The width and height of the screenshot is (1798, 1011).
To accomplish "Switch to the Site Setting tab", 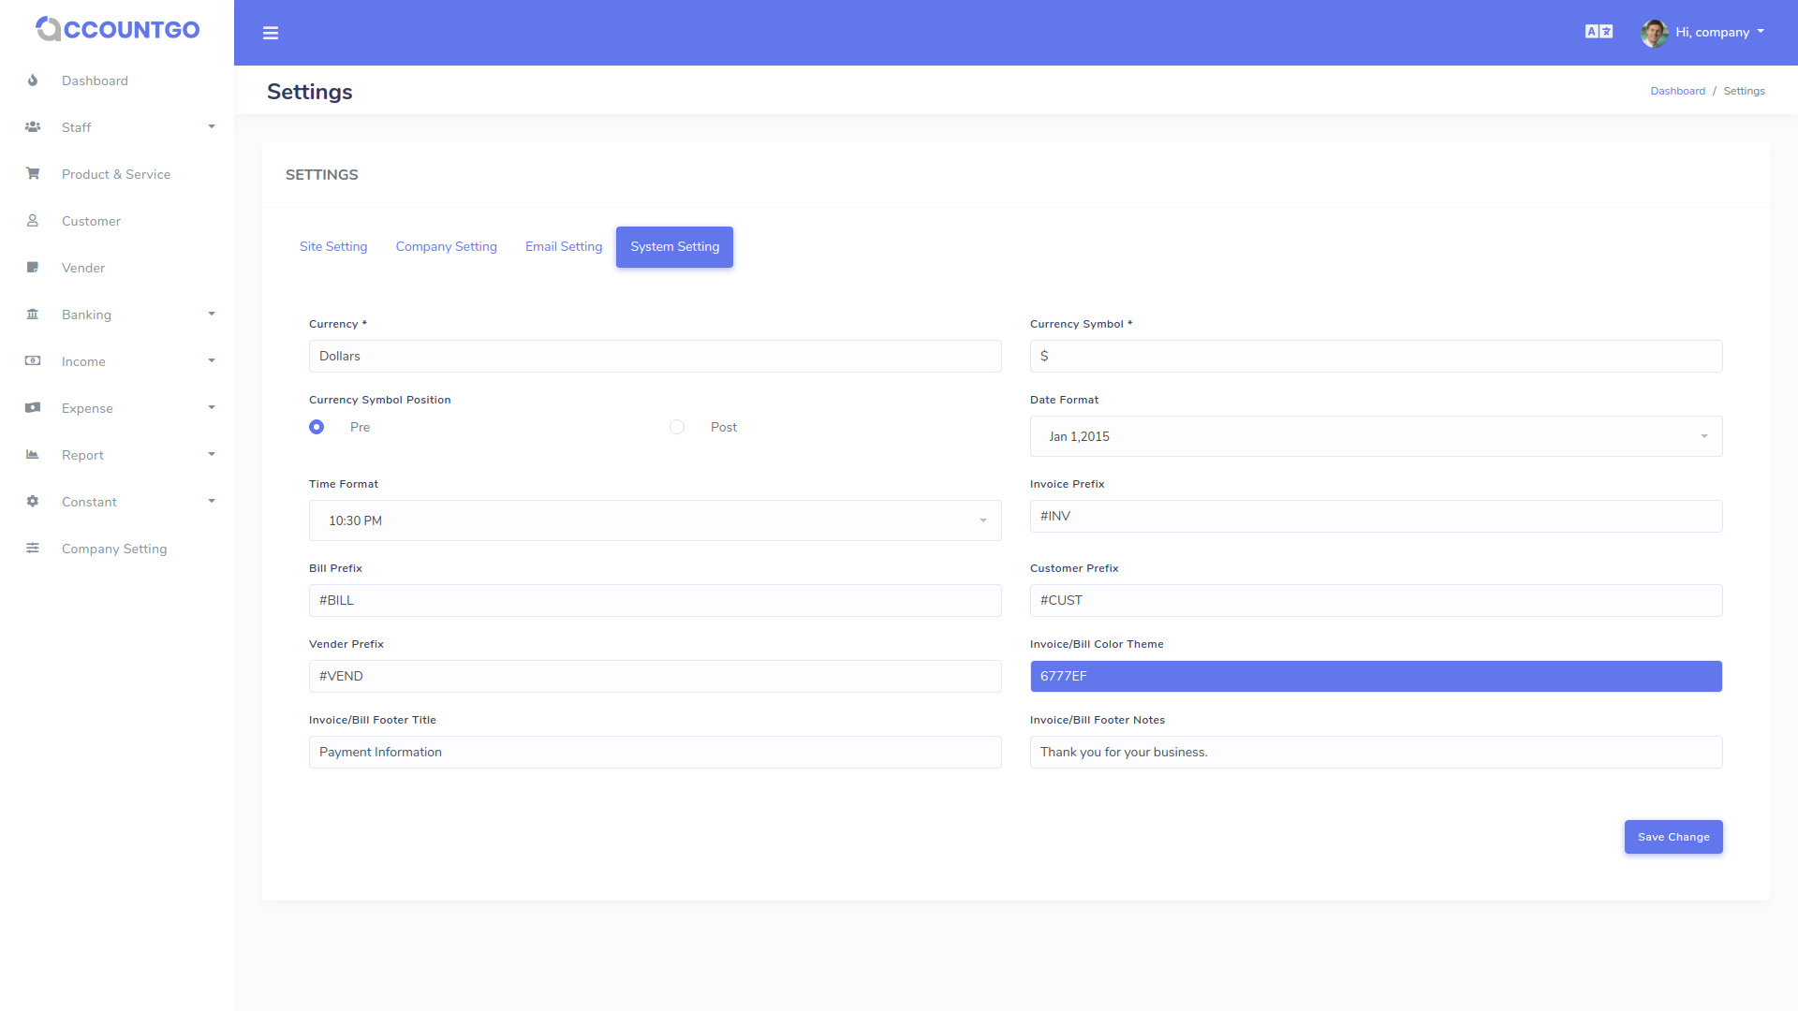I will tap(333, 246).
